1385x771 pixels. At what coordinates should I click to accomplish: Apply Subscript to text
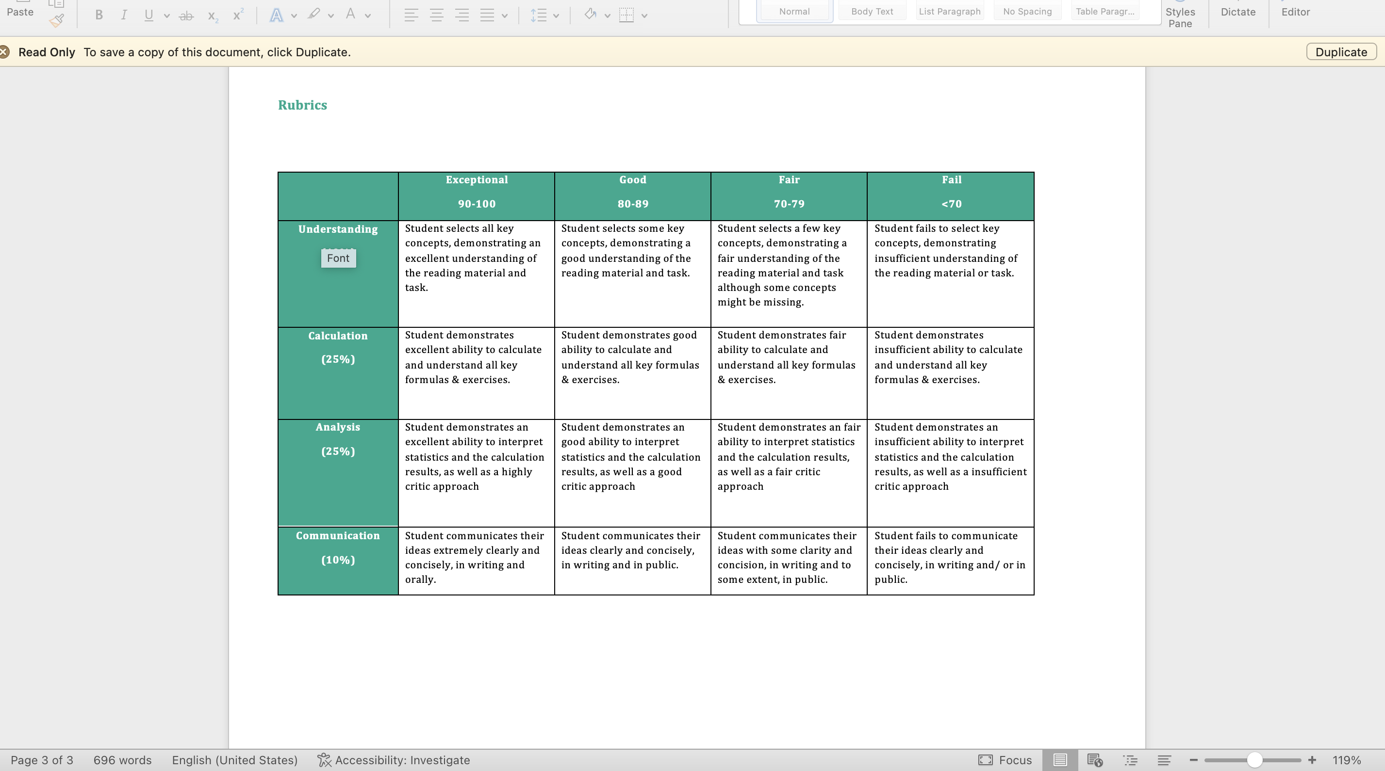tap(213, 16)
